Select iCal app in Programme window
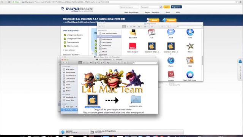The image size is (243, 137). [x=152, y=32]
